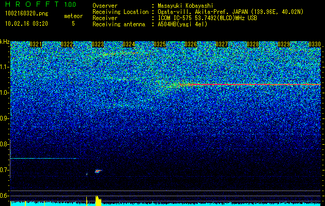325x206 pixels.
Task: Click the 0323 time marker
Action: (98, 44)
